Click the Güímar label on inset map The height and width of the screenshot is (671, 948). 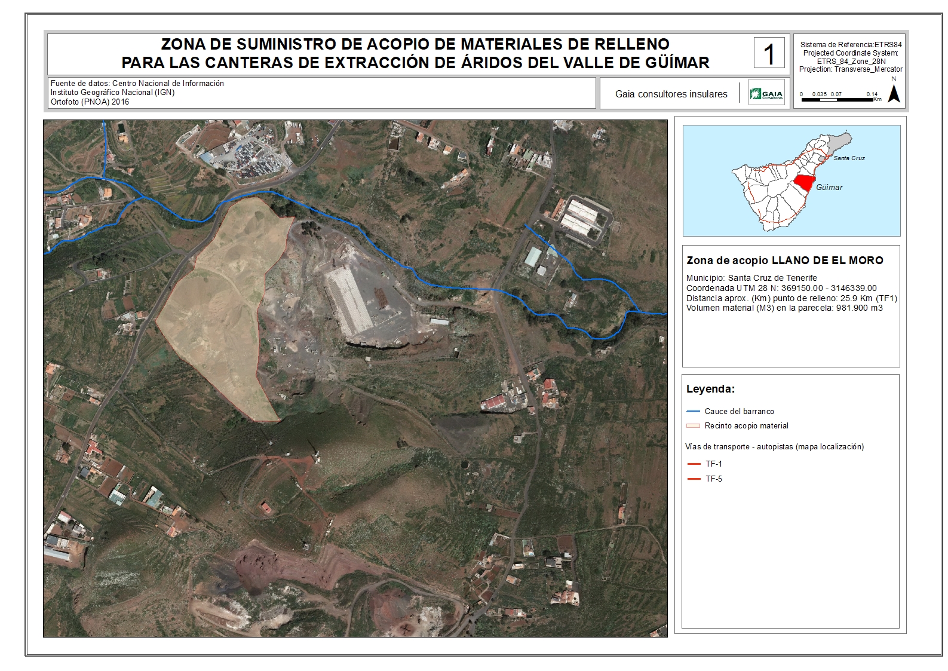pyautogui.click(x=829, y=188)
